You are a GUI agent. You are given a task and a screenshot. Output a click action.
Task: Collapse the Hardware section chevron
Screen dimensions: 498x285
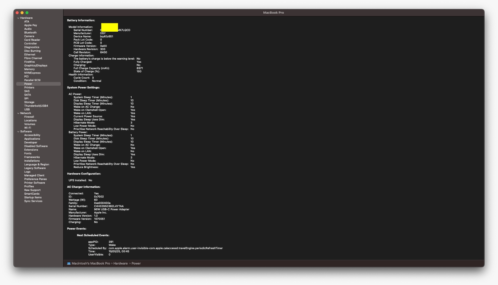(18, 18)
